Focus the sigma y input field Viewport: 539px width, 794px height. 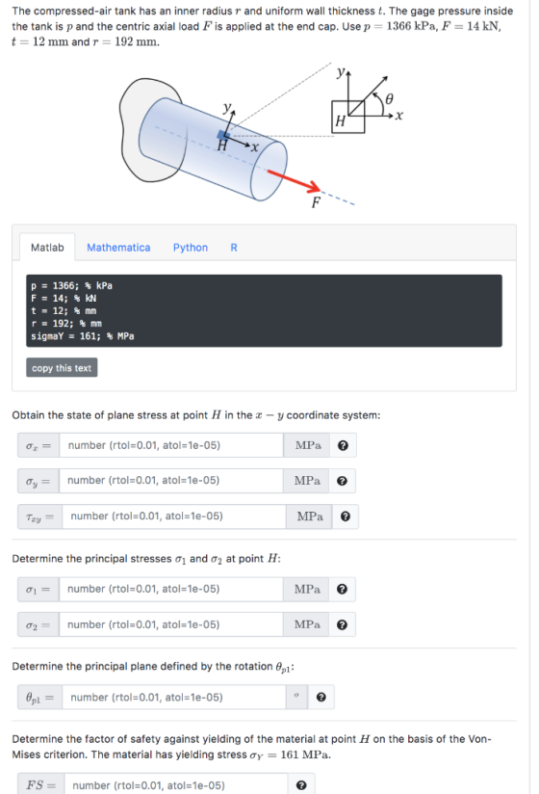coord(170,481)
